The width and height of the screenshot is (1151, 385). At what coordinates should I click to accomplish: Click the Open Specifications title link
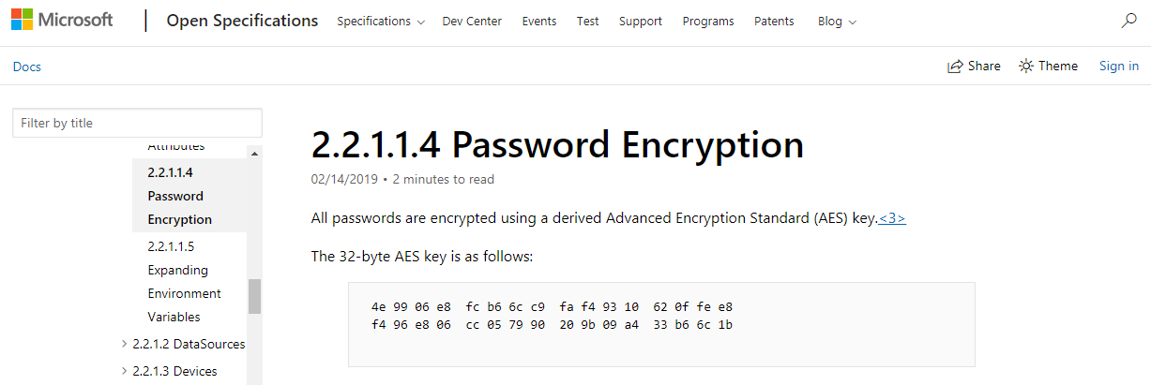click(x=242, y=21)
